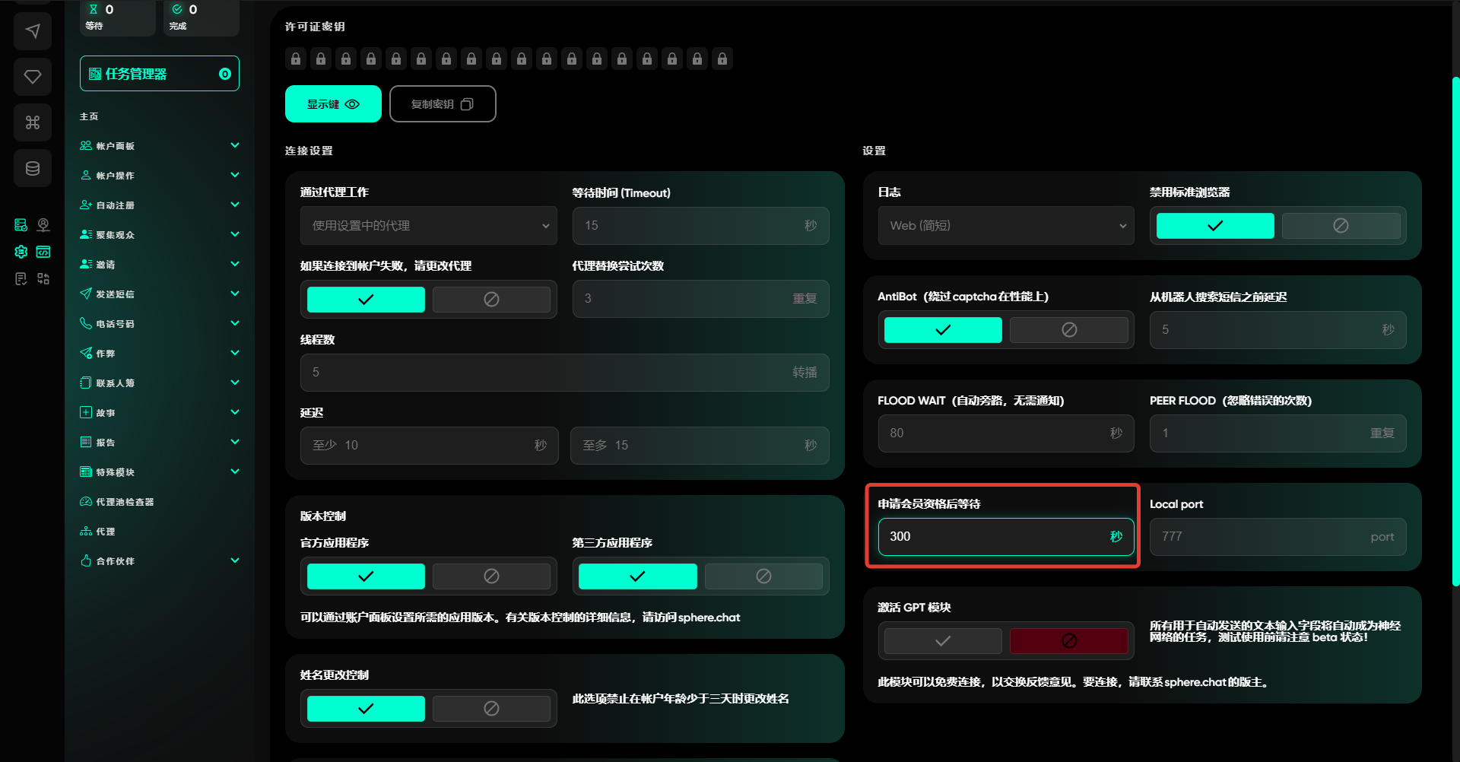The width and height of the screenshot is (1460, 762).
Task: Click the document checklist icon in left rail
Action: tap(21, 279)
